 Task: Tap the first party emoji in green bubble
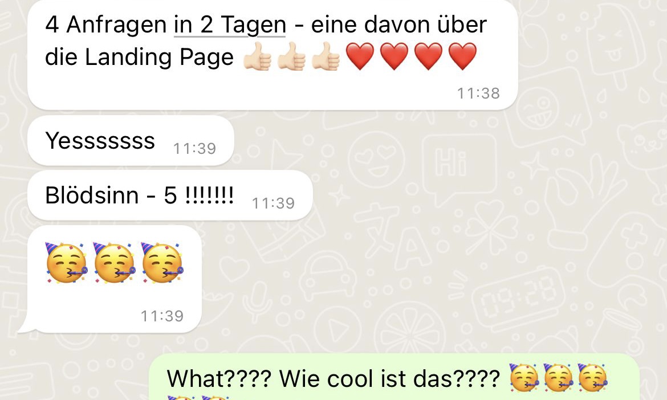click(524, 377)
